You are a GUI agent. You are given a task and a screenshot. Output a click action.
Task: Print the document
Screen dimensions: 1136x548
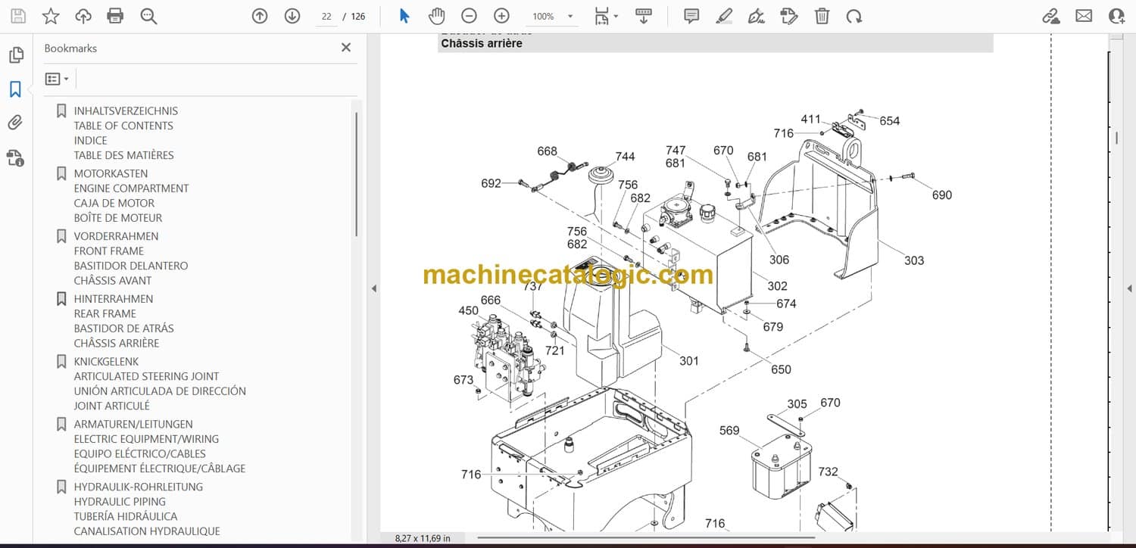pyautogui.click(x=115, y=16)
